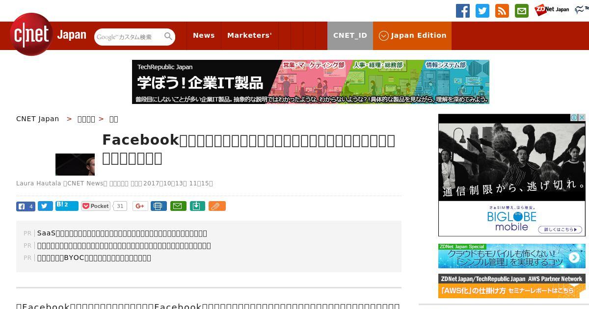This screenshot has width=589, height=309.
Task: Open the PR link mentioning BYOC
Action: [94, 257]
